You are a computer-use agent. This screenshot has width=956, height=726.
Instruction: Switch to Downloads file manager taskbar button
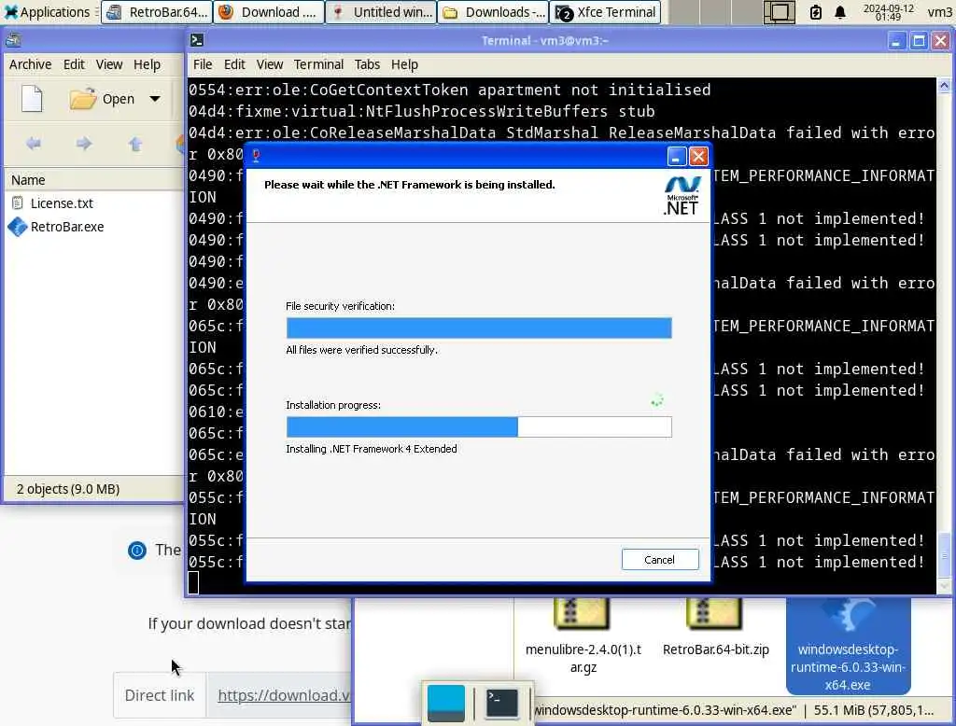tap(493, 11)
